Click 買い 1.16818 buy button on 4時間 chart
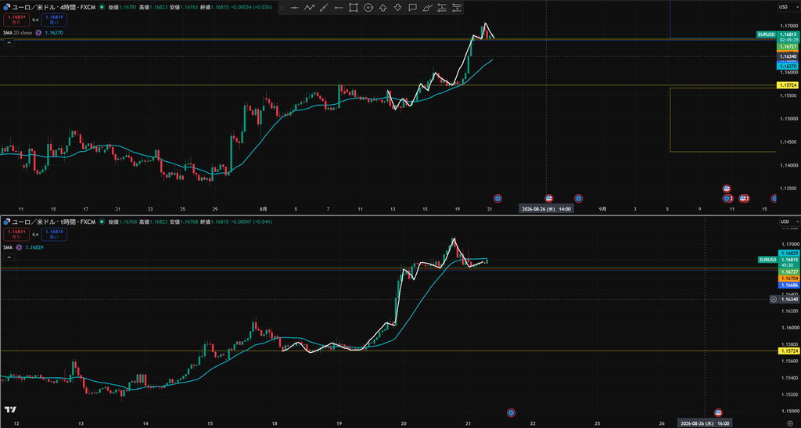The image size is (801, 428). point(54,20)
